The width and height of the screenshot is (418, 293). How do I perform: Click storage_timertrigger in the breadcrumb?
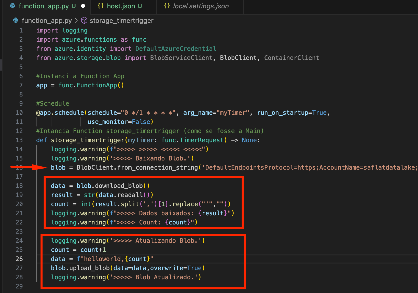pos(122,21)
